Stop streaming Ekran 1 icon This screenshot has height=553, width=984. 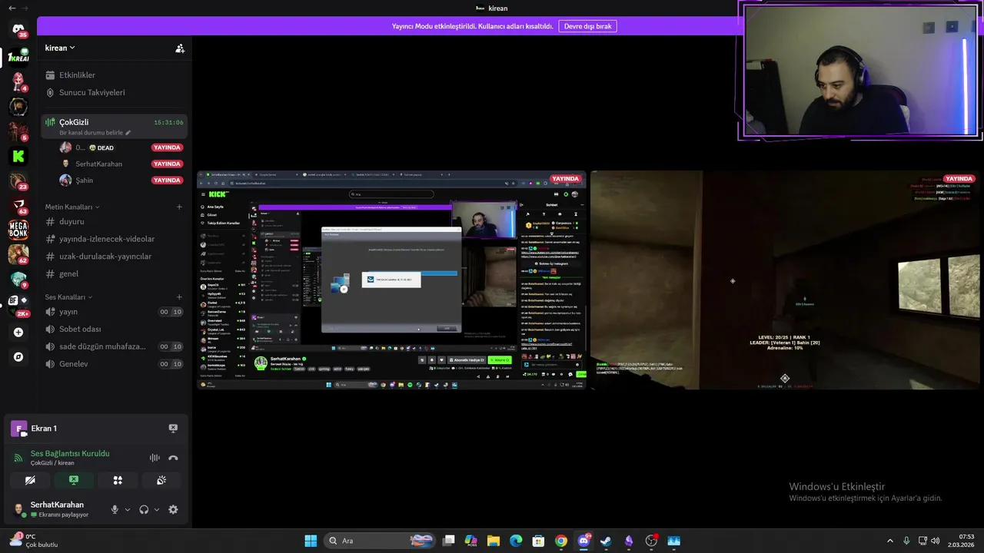point(173,429)
